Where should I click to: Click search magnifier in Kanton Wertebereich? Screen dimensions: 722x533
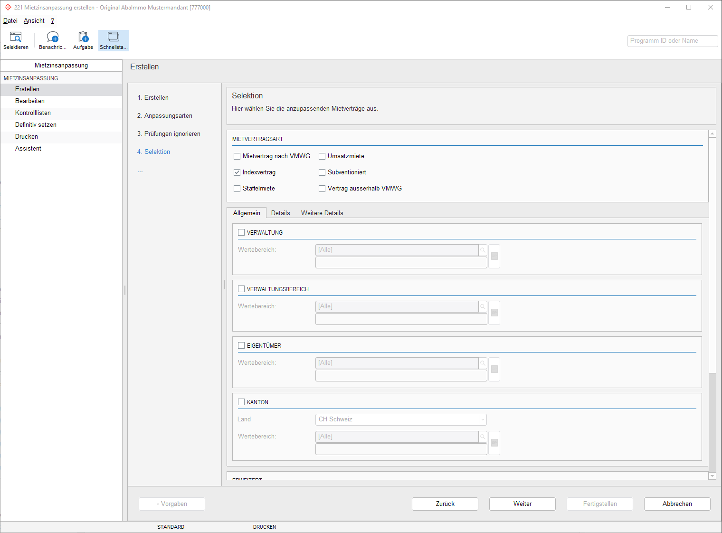(483, 437)
